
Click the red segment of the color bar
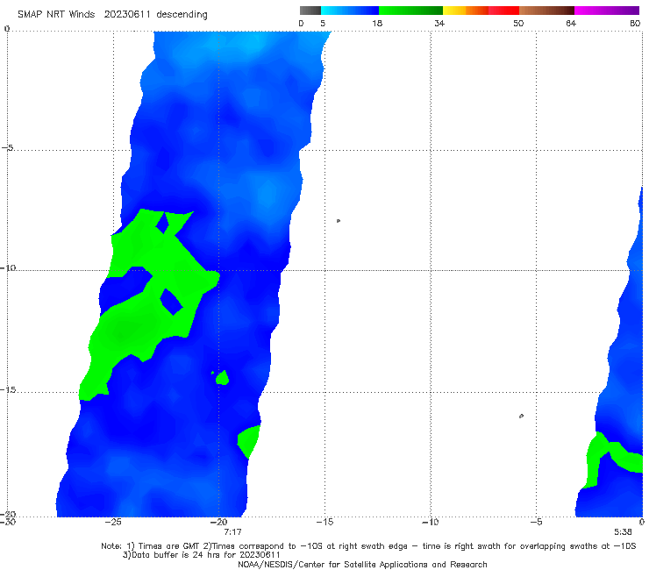click(503, 11)
